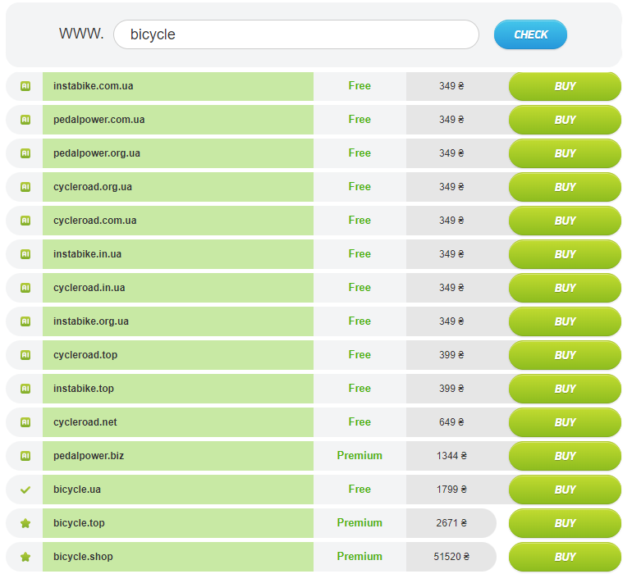Select the cycleroad.in.ua domain name

(89, 288)
